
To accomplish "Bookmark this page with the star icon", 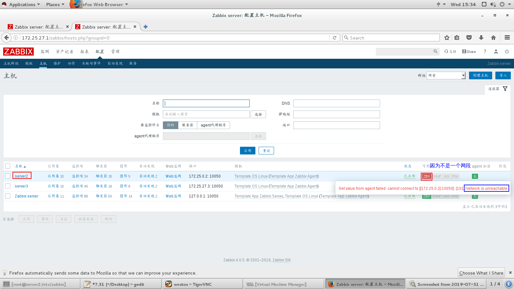I will pyautogui.click(x=447, y=38).
